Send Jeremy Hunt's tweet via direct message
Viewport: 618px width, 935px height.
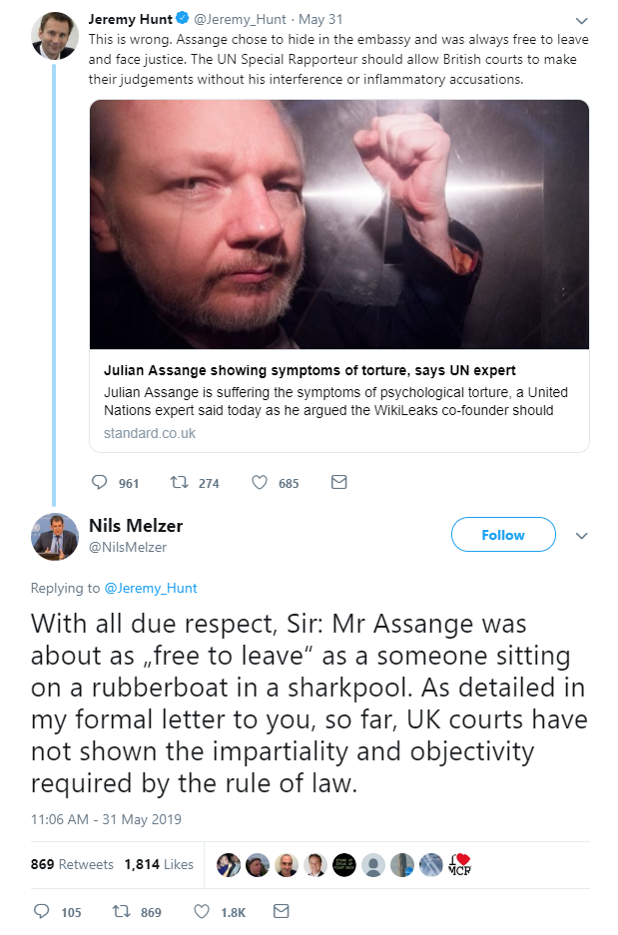coord(338,483)
